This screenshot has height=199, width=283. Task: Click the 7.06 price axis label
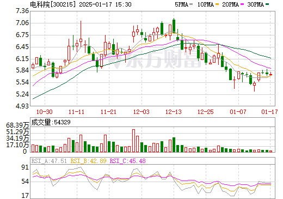(22, 23)
